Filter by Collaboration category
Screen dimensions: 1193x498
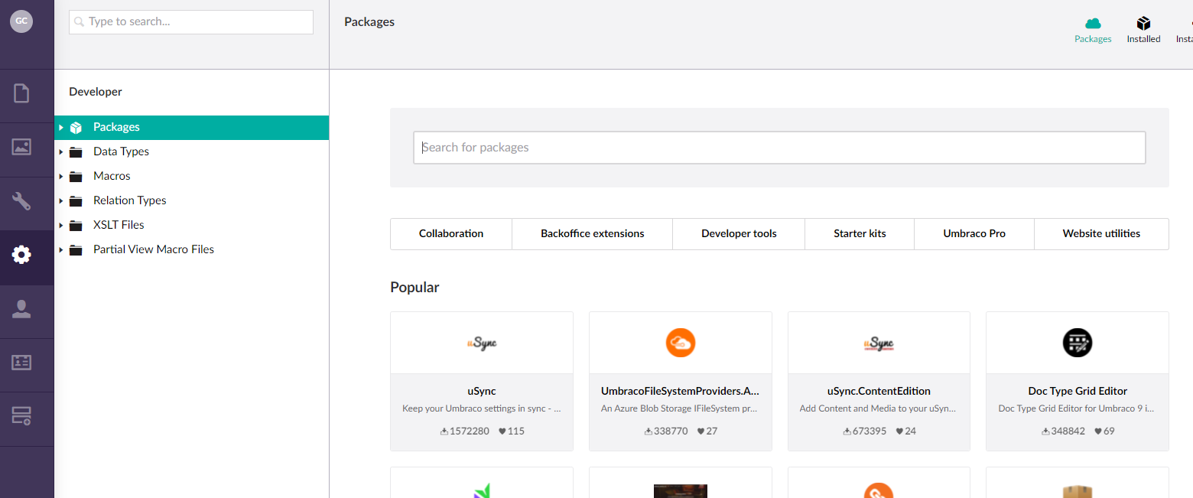(x=451, y=233)
